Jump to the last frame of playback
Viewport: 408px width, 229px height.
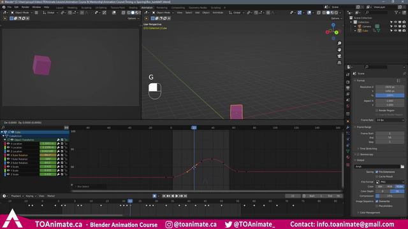[186, 196]
